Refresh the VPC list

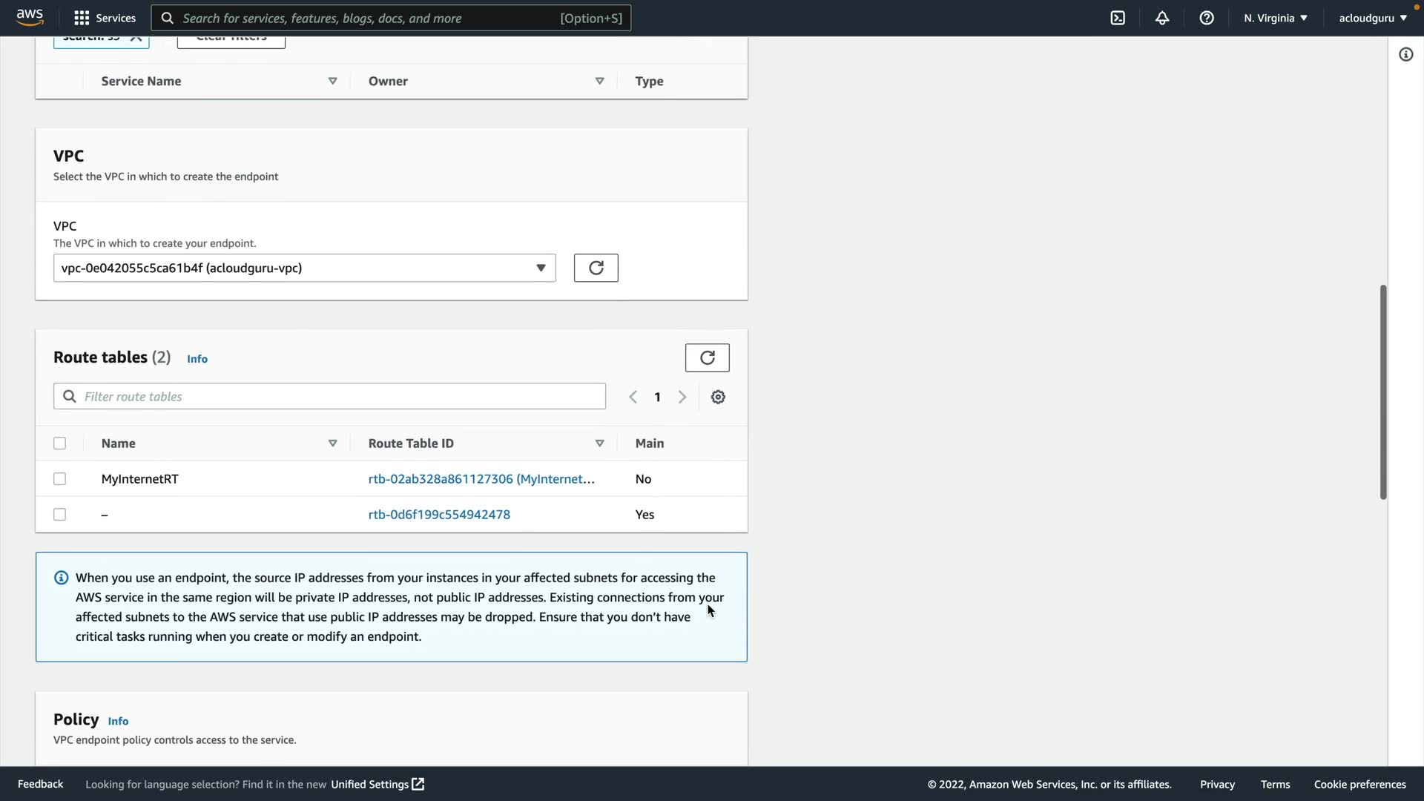point(596,268)
